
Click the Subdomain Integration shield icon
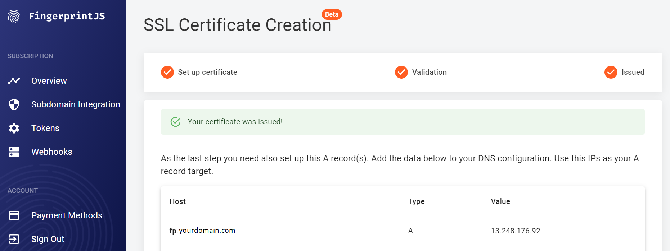pyautogui.click(x=14, y=104)
